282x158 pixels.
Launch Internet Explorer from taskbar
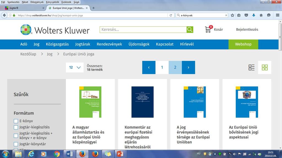click(x=31, y=154)
